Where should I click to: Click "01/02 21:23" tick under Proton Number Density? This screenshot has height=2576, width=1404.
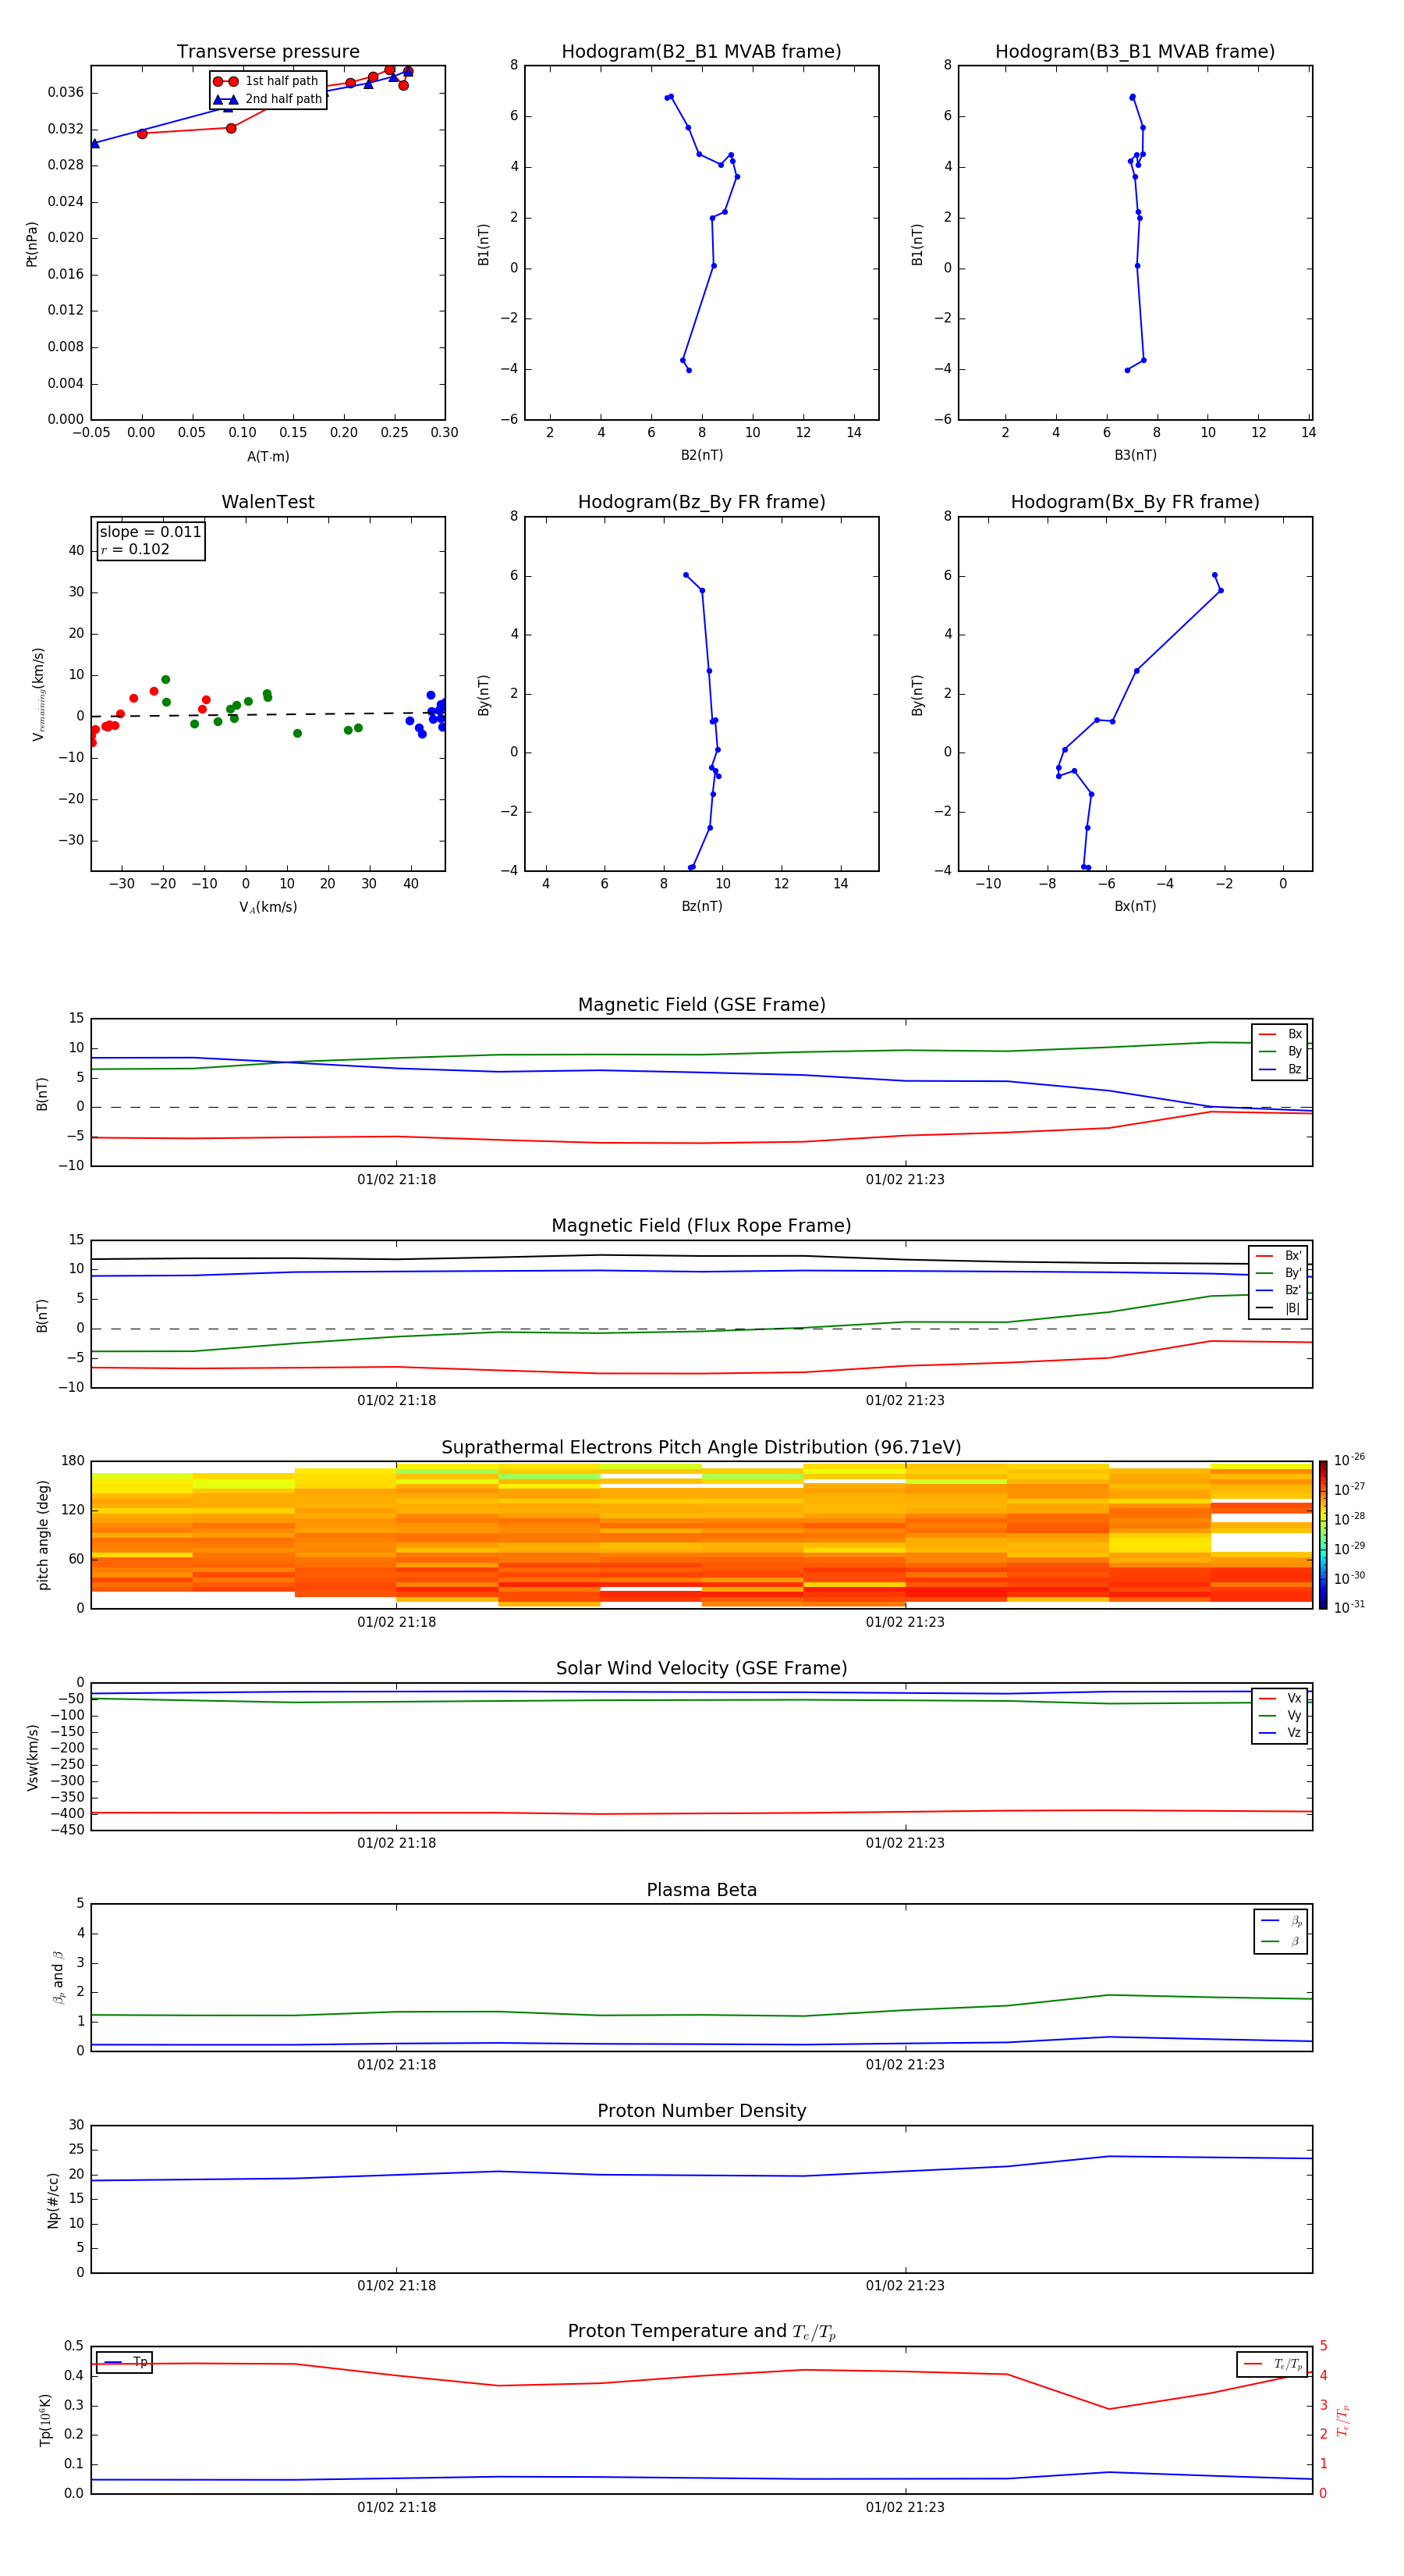pyautogui.click(x=906, y=2286)
